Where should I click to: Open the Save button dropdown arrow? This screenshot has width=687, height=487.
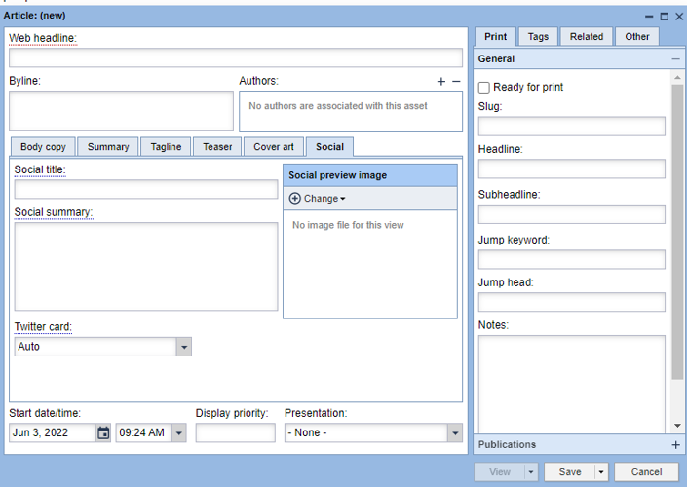point(601,472)
